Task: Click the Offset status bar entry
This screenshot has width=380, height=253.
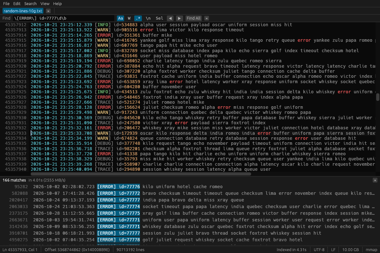Action: (x=77, y=250)
